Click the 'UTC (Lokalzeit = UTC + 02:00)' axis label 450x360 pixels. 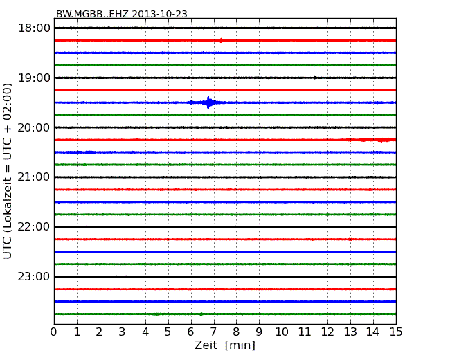tap(8, 171)
